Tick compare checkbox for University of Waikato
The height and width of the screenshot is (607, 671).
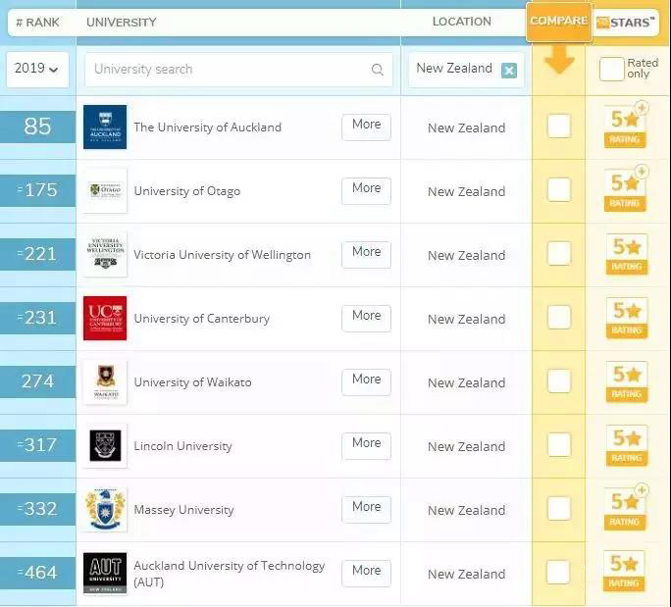tap(559, 380)
